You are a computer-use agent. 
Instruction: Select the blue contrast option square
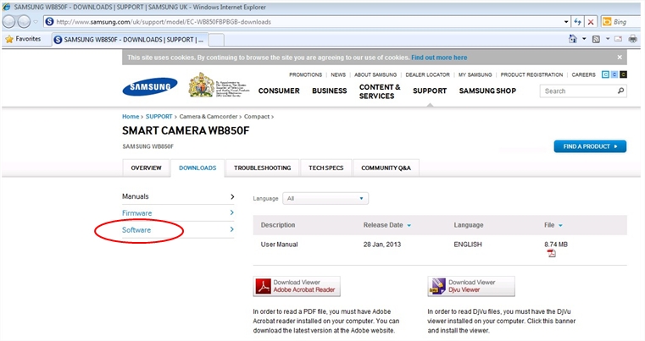coord(614,74)
